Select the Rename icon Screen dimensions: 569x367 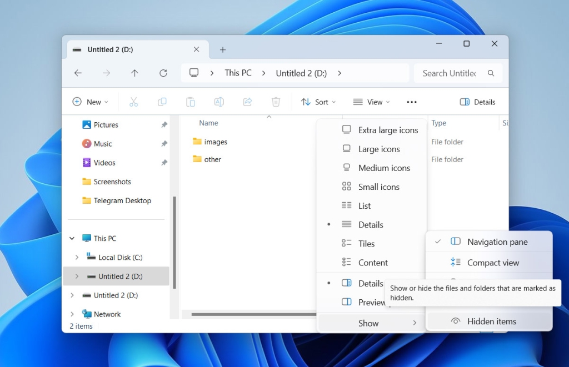click(x=218, y=102)
